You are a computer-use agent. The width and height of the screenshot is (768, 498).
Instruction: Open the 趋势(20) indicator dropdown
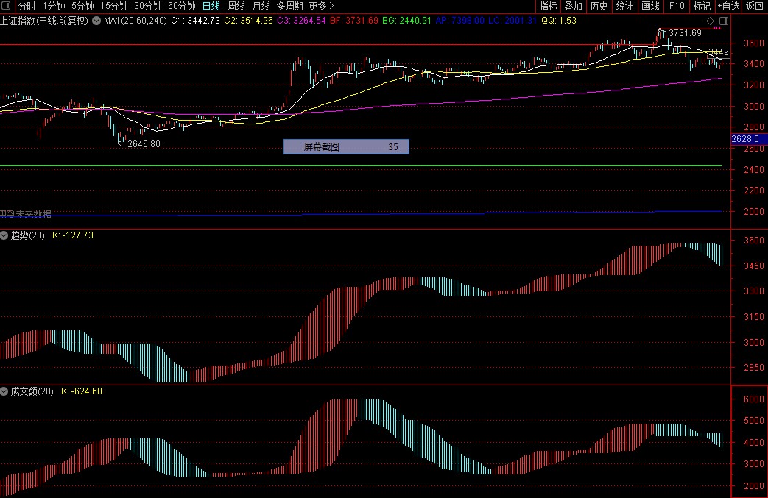point(4,235)
